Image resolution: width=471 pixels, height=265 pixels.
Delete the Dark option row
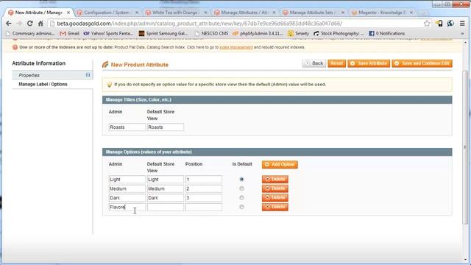tap(275, 198)
